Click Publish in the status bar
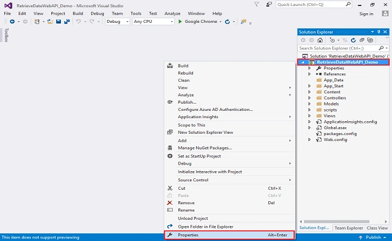Viewport: 392px width, 241px height. click(373, 237)
